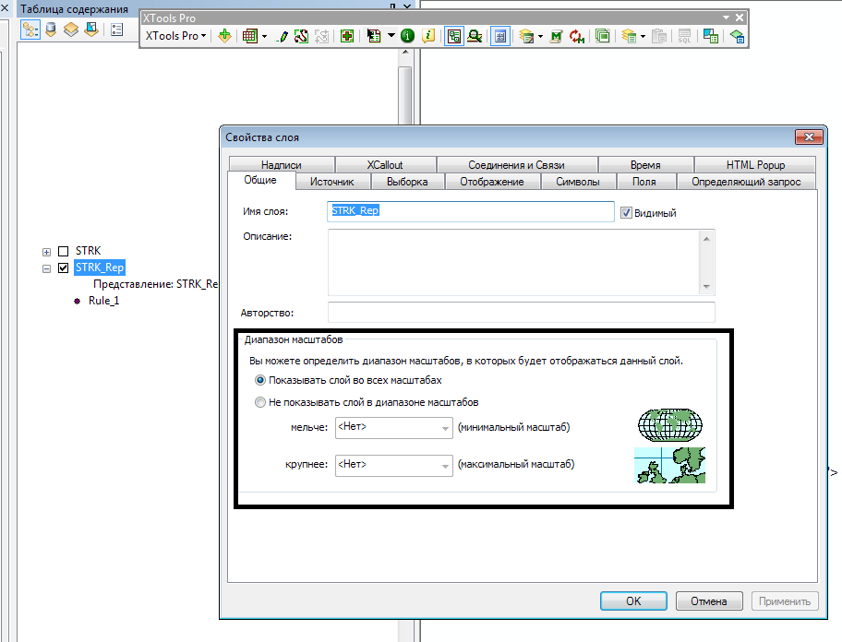
Task: Click the magnifier search XTools icon
Action: [x=475, y=36]
